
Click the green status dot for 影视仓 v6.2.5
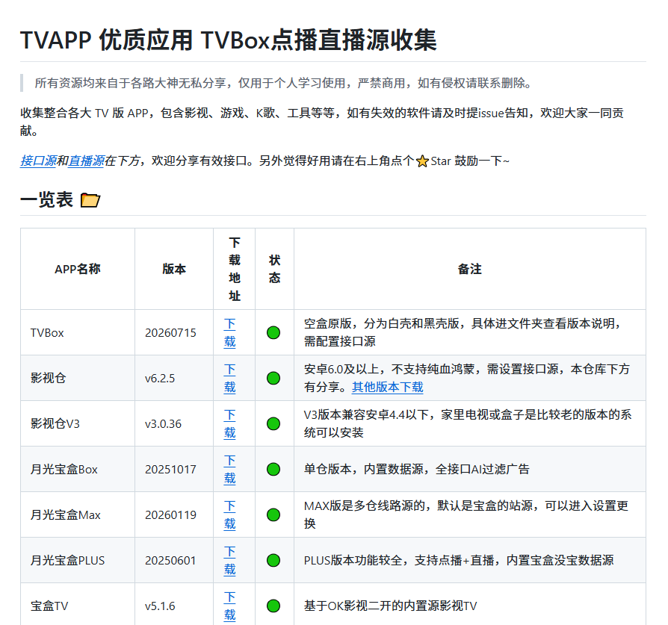[x=273, y=378]
